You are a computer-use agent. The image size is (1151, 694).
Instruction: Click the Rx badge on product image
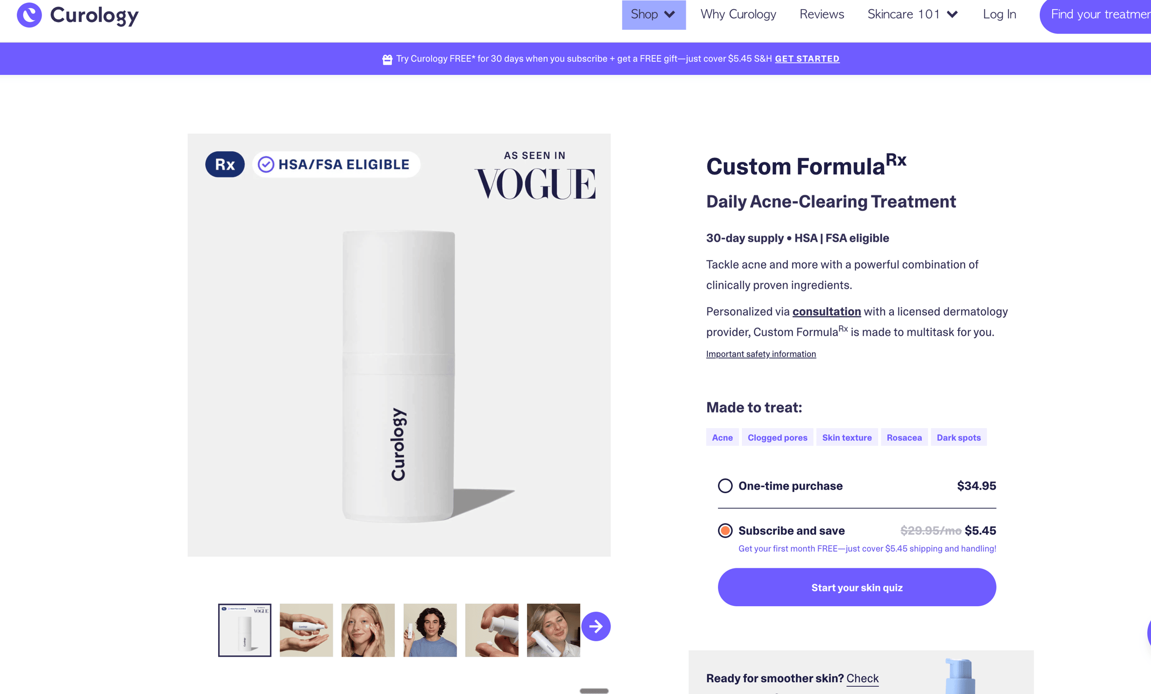pyautogui.click(x=225, y=165)
